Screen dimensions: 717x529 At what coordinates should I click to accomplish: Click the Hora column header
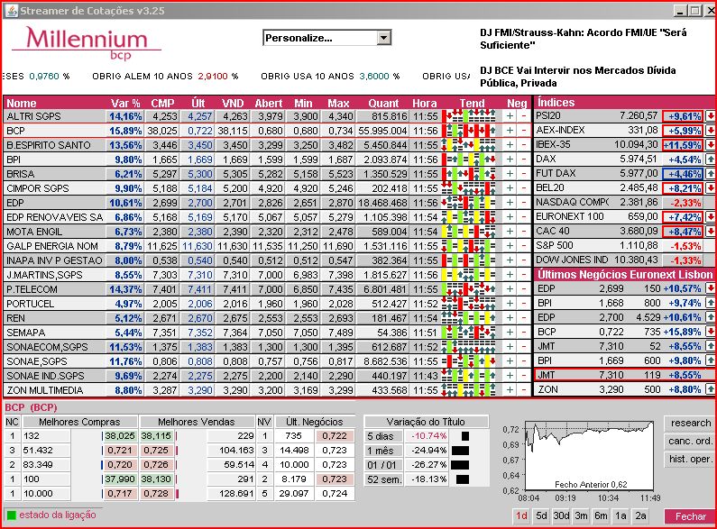pyautogui.click(x=425, y=104)
